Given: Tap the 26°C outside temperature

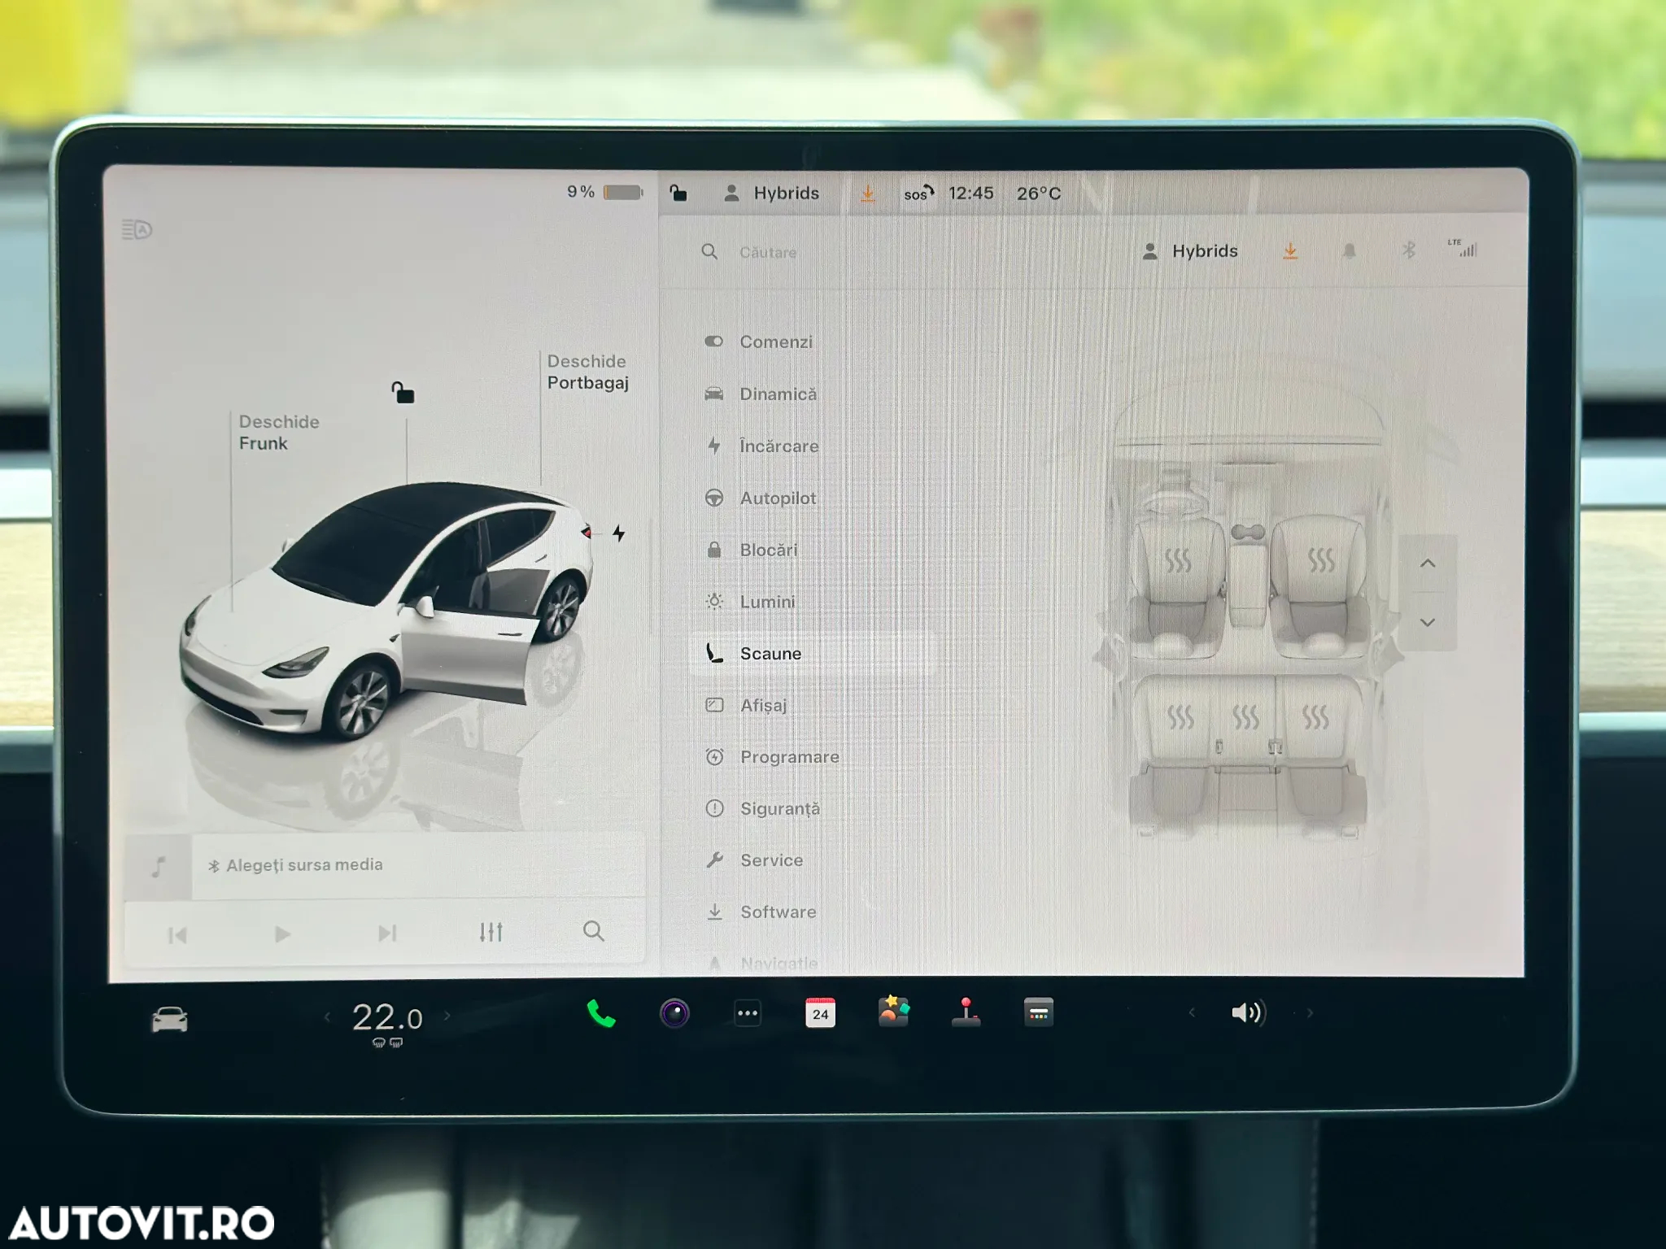Looking at the screenshot, I should click(x=1039, y=194).
